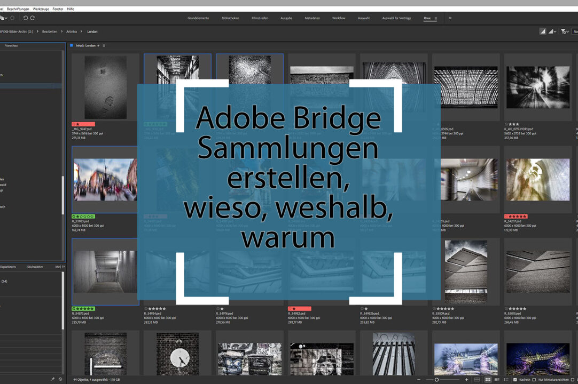
Task: Switch to the Workflow workspace
Action: (x=339, y=18)
